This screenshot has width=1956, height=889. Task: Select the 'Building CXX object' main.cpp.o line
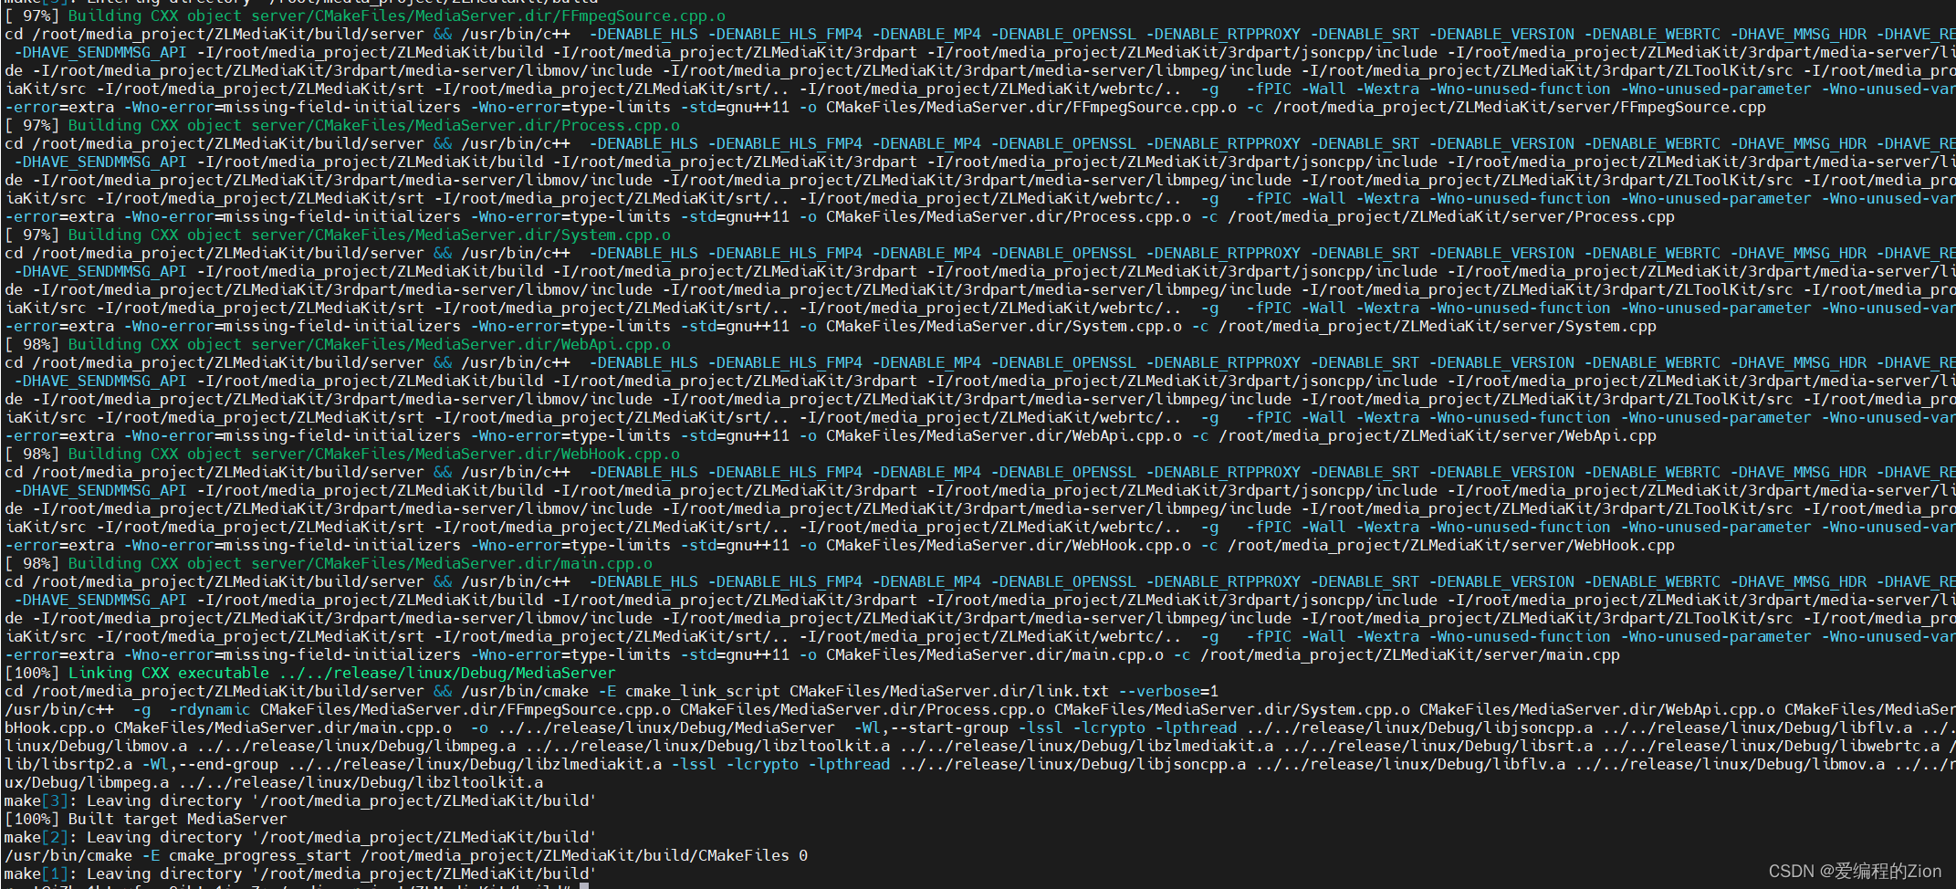tap(329, 563)
